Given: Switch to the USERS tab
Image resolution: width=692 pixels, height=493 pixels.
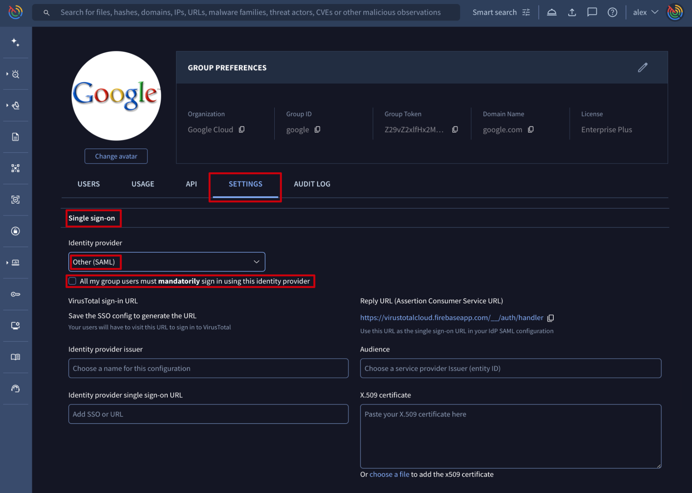Looking at the screenshot, I should [x=88, y=184].
